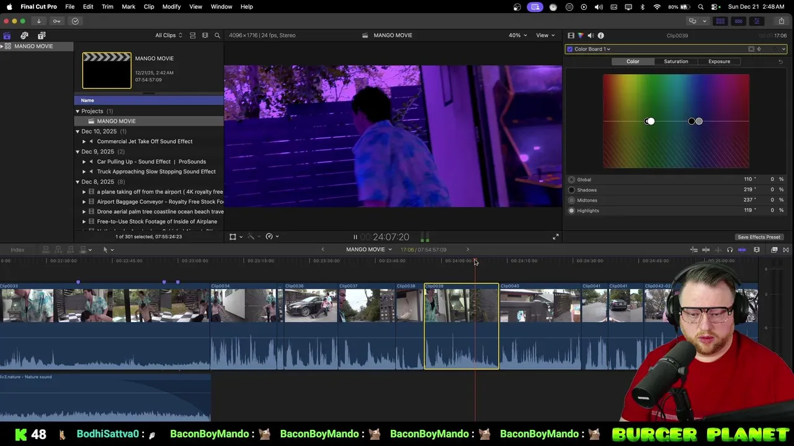The height and width of the screenshot is (446, 794).
Task: Pause playback in the viewer
Action: pyautogui.click(x=355, y=237)
